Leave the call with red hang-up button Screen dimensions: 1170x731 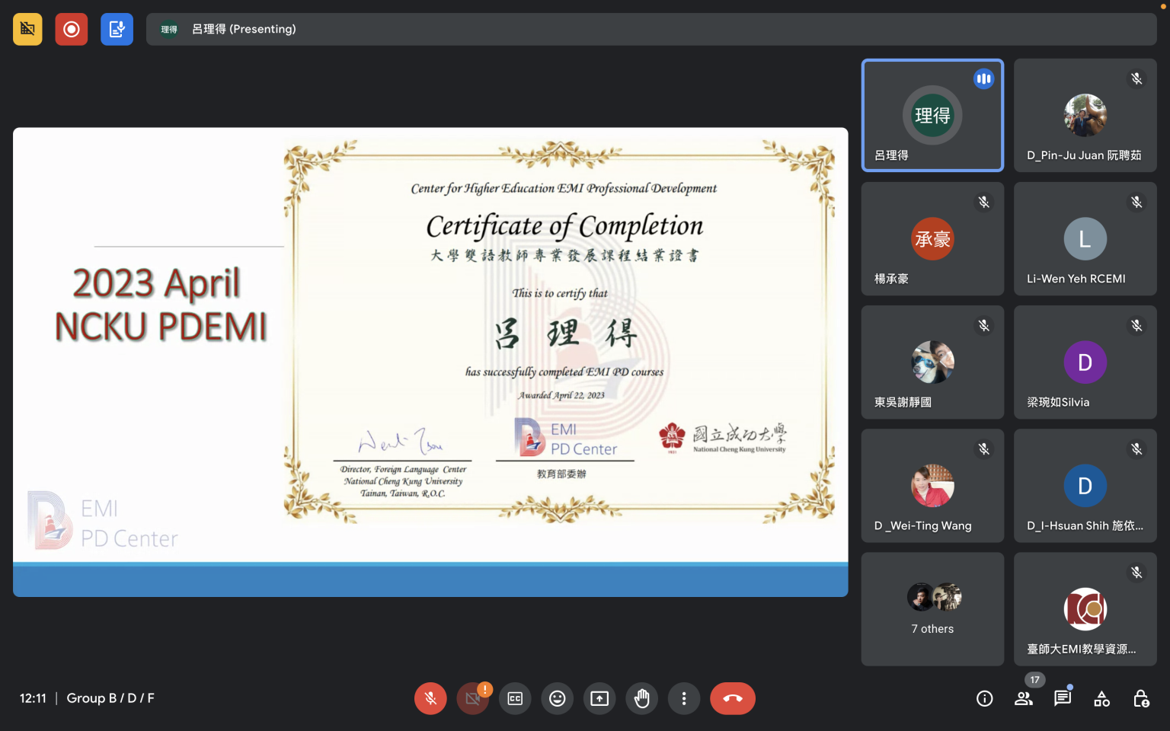coord(733,698)
